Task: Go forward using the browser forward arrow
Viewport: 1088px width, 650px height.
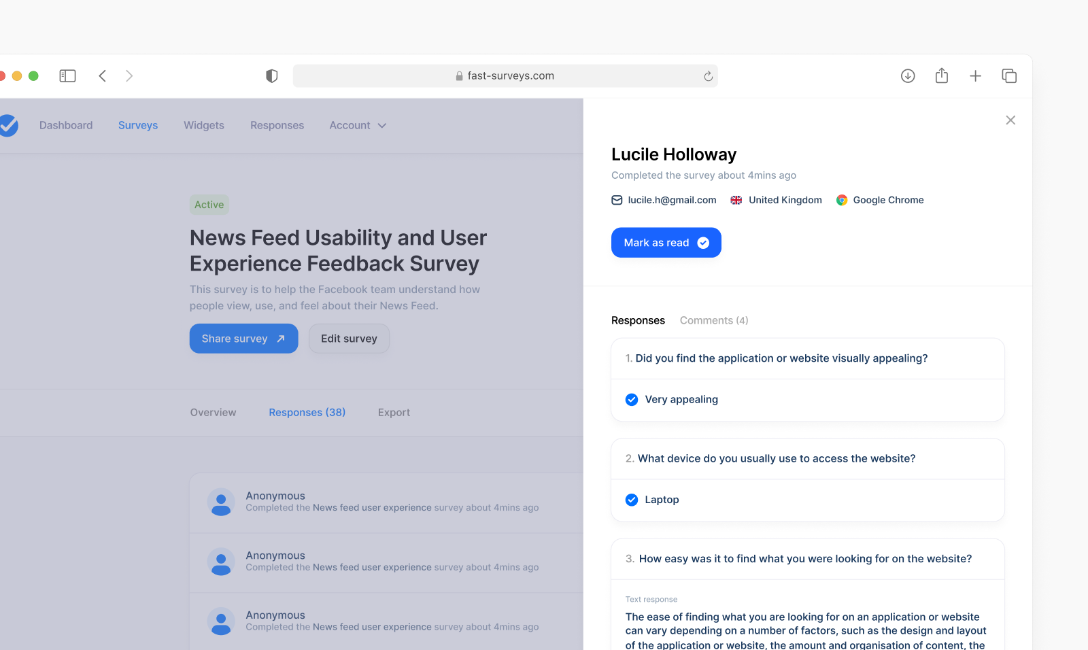Action: [x=129, y=76]
